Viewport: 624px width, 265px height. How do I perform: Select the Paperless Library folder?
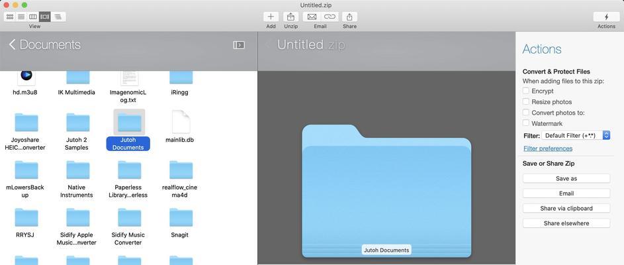click(129, 170)
